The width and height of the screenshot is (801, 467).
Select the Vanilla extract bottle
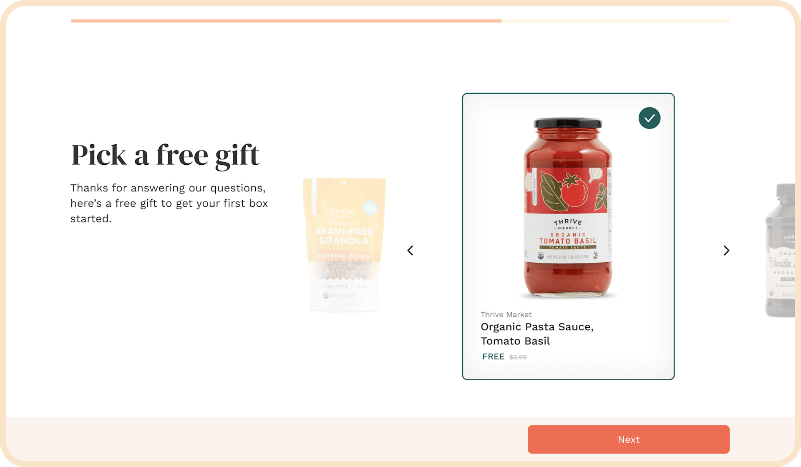(x=780, y=250)
